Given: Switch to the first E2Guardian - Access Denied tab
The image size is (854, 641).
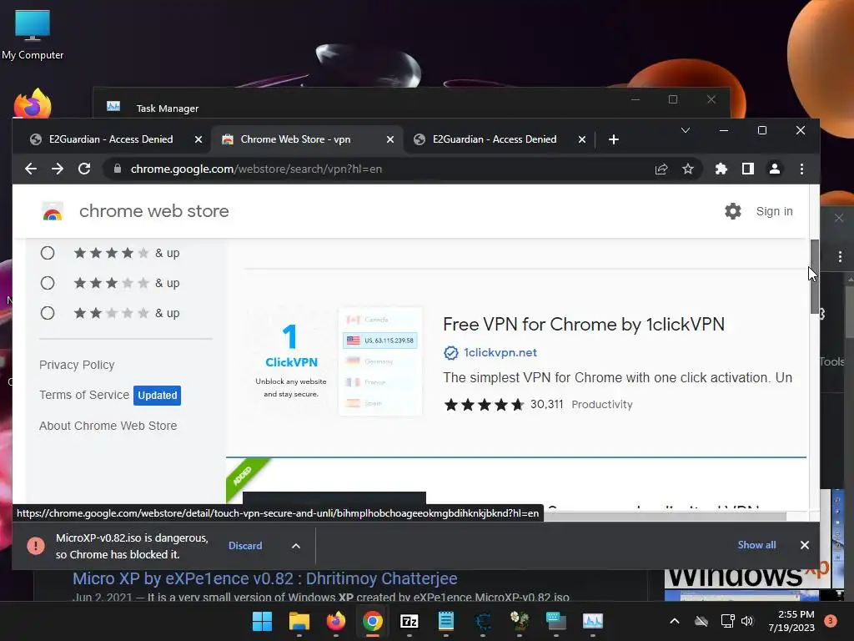Looking at the screenshot, I should tap(111, 139).
